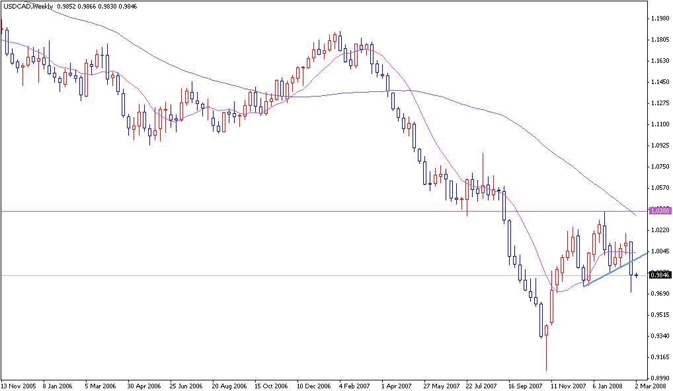Screen dimensions: 673x391
Task: Click the 1.1450 price axis label
Action: [660, 81]
